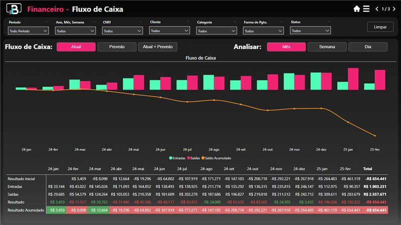This screenshot has width=401, height=225.
Task: Click the Saldo Acumulado legend marker
Action: tap(203, 157)
